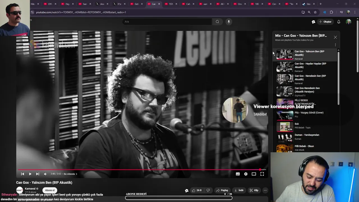The image size is (359, 202).
Task: Click the install/cast icon in the address bar
Action: [x=303, y=12]
